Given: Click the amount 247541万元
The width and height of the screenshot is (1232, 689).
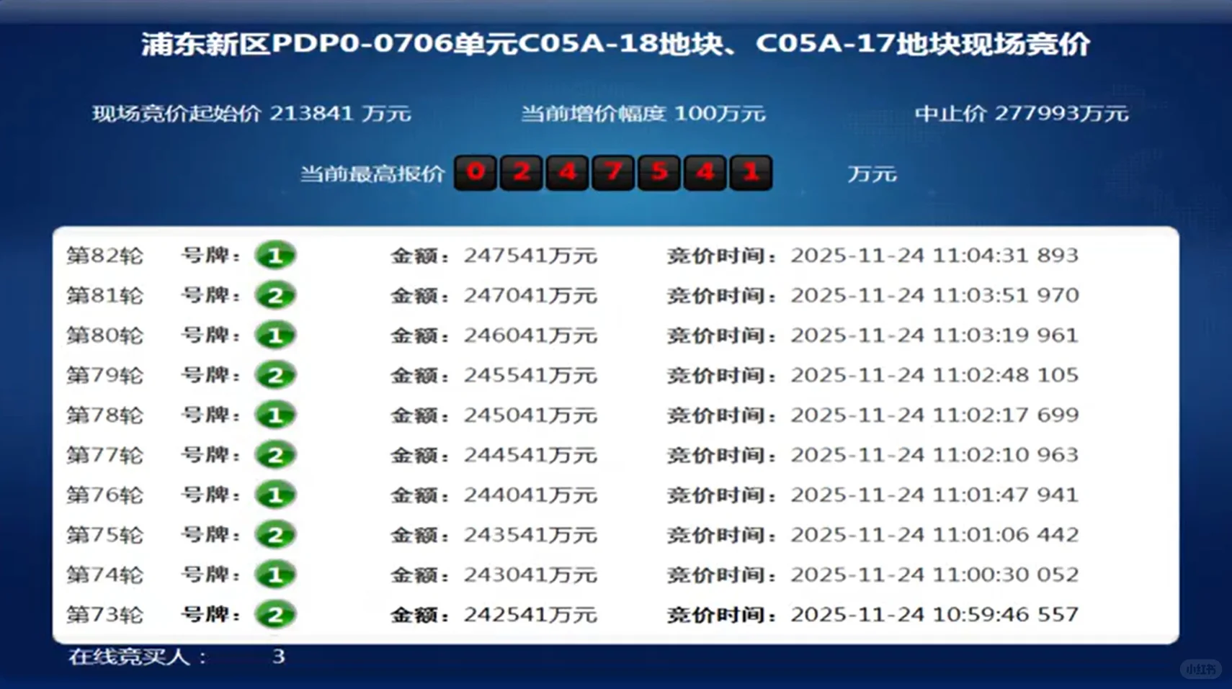Looking at the screenshot, I should [x=530, y=256].
